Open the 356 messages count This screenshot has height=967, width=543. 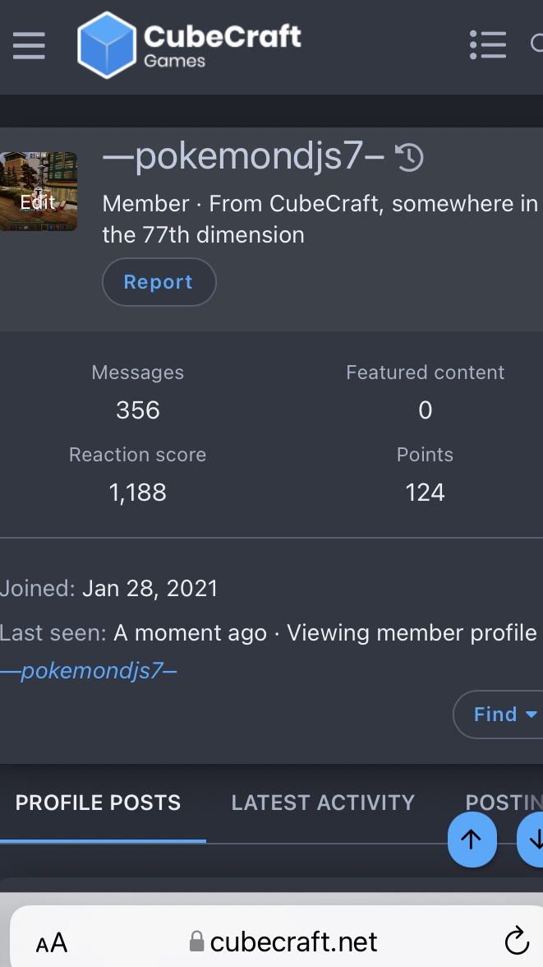137,410
